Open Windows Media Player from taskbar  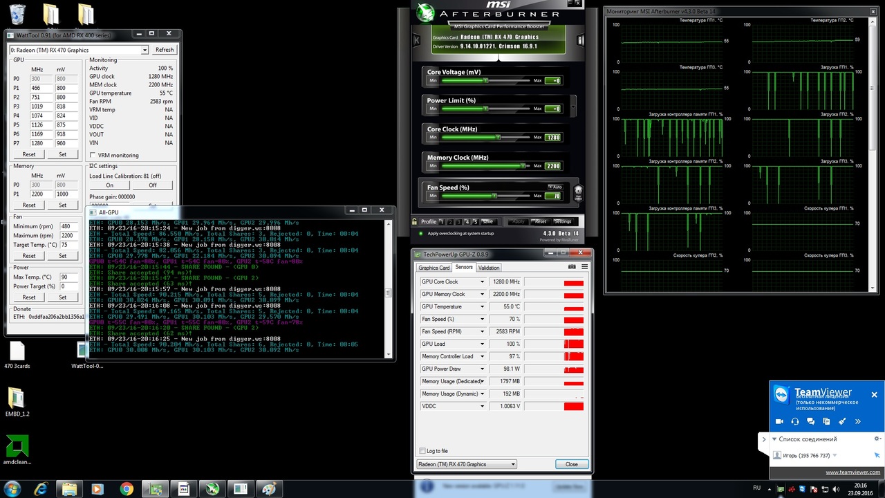click(97, 488)
